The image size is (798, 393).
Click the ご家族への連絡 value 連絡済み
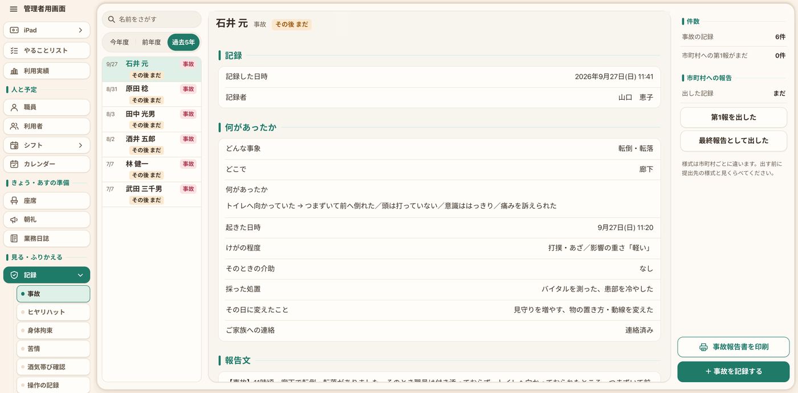tap(639, 330)
